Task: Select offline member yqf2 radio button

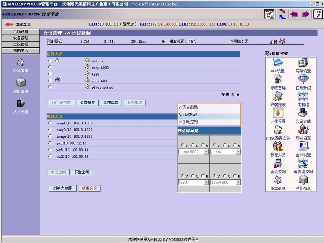Action: click(x=50, y=156)
